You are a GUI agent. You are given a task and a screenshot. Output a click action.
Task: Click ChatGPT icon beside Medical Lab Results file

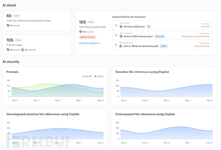[121, 46]
